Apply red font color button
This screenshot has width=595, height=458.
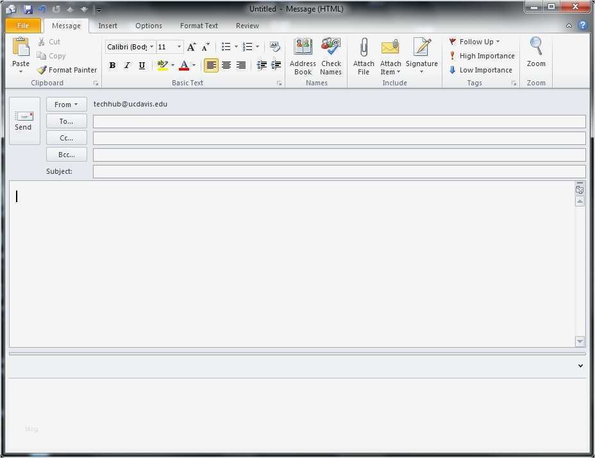pos(184,65)
